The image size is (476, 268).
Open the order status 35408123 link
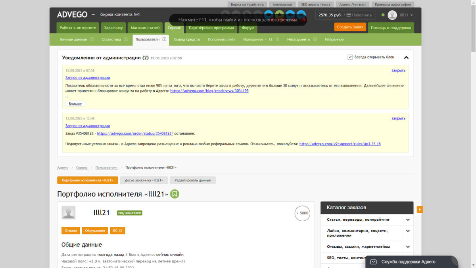coord(135,133)
